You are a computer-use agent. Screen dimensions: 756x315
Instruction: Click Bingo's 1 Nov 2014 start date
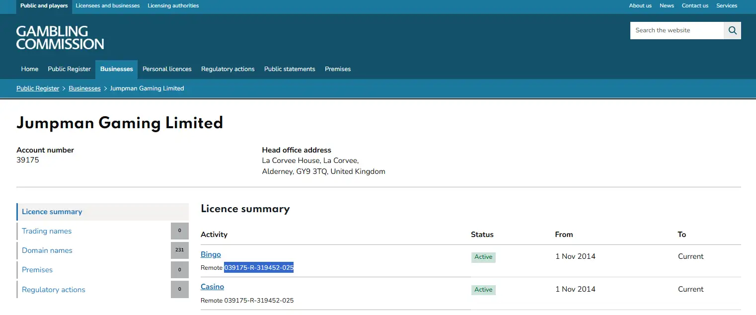pos(575,256)
